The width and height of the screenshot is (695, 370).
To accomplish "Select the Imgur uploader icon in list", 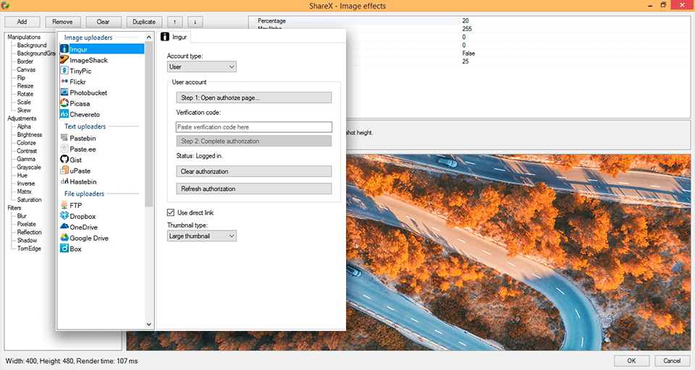I will click(64, 48).
